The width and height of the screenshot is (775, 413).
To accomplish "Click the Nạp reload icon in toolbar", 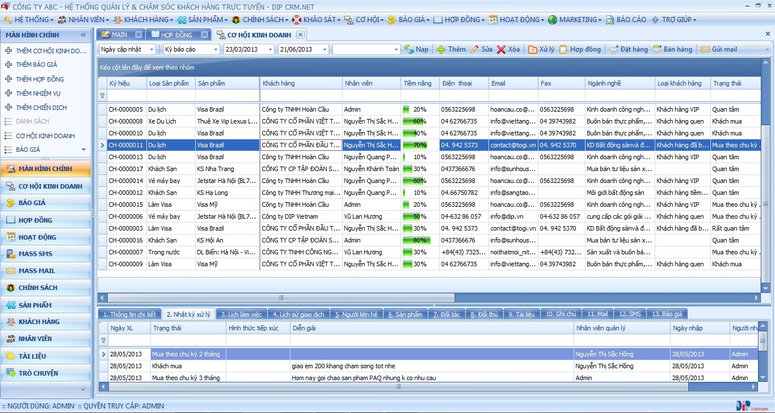I will [408, 49].
